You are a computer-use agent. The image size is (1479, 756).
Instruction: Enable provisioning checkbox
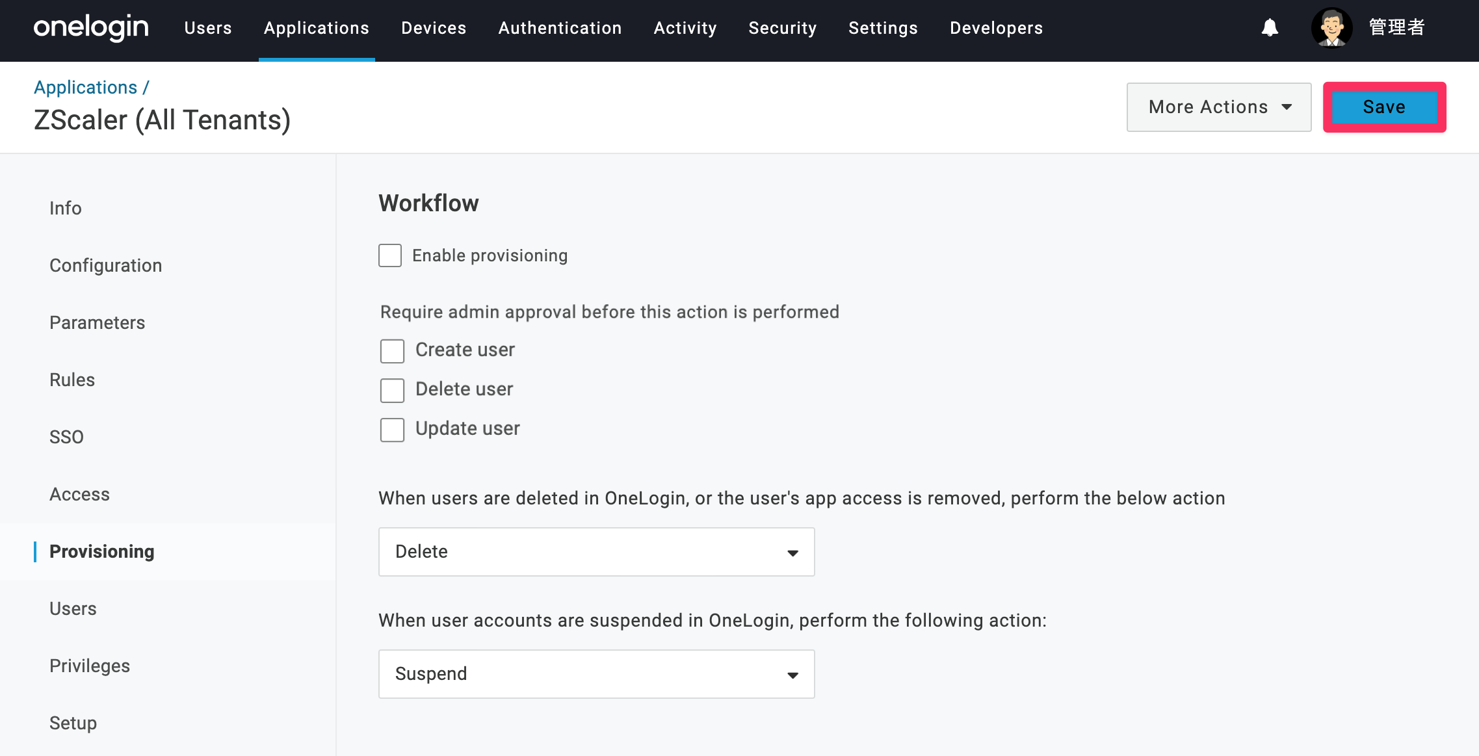coord(390,255)
